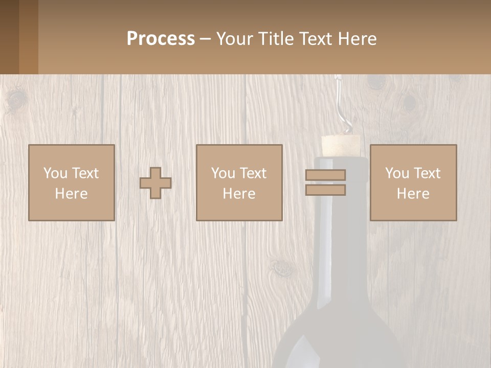Select the text box after the equals sign

pyautogui.click(x=413, y=182)
